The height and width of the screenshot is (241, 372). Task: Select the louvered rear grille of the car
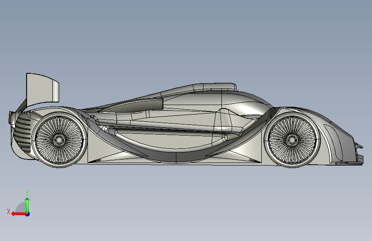(23, 132)
